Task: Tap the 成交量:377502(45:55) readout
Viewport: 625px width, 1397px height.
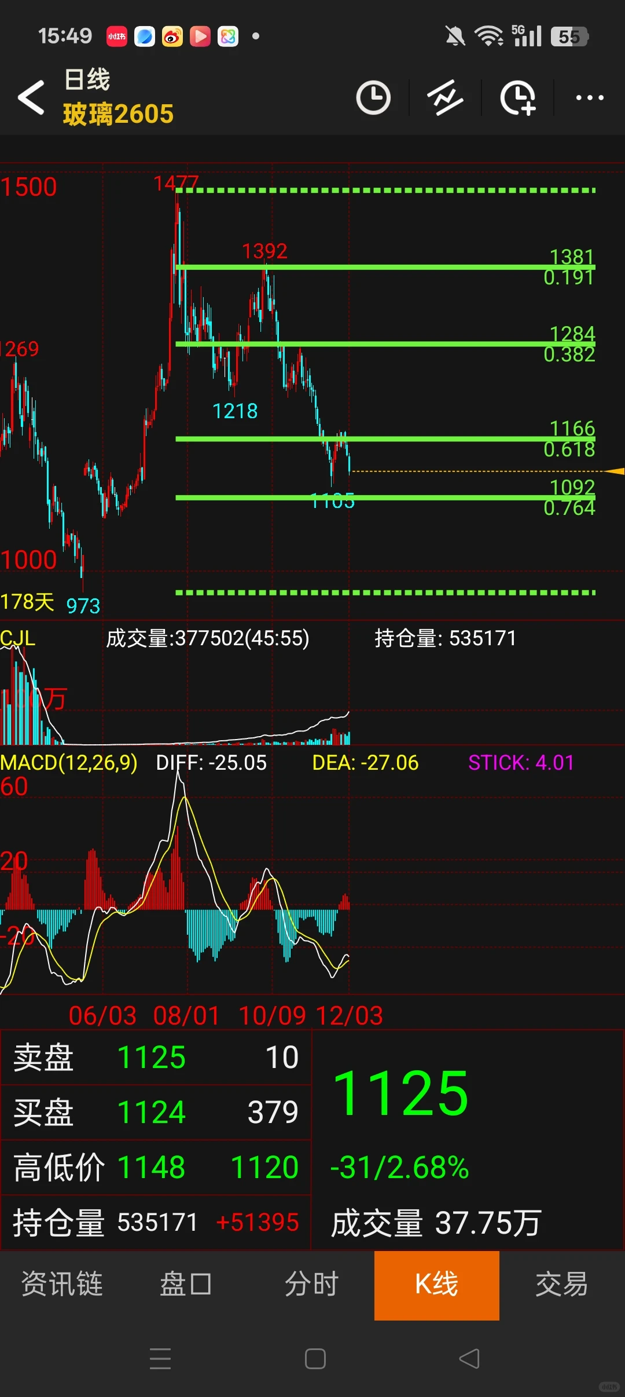Action: (x=208, y=638)
